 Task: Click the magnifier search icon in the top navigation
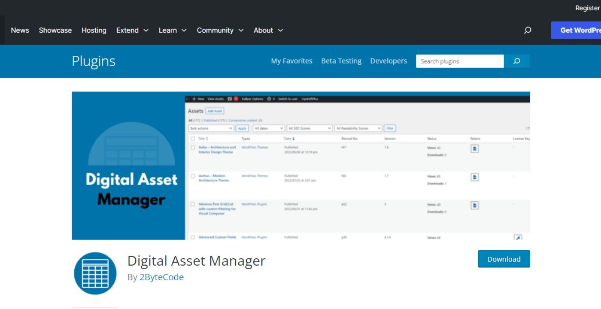pyautogui.click(x=528, y=30)
